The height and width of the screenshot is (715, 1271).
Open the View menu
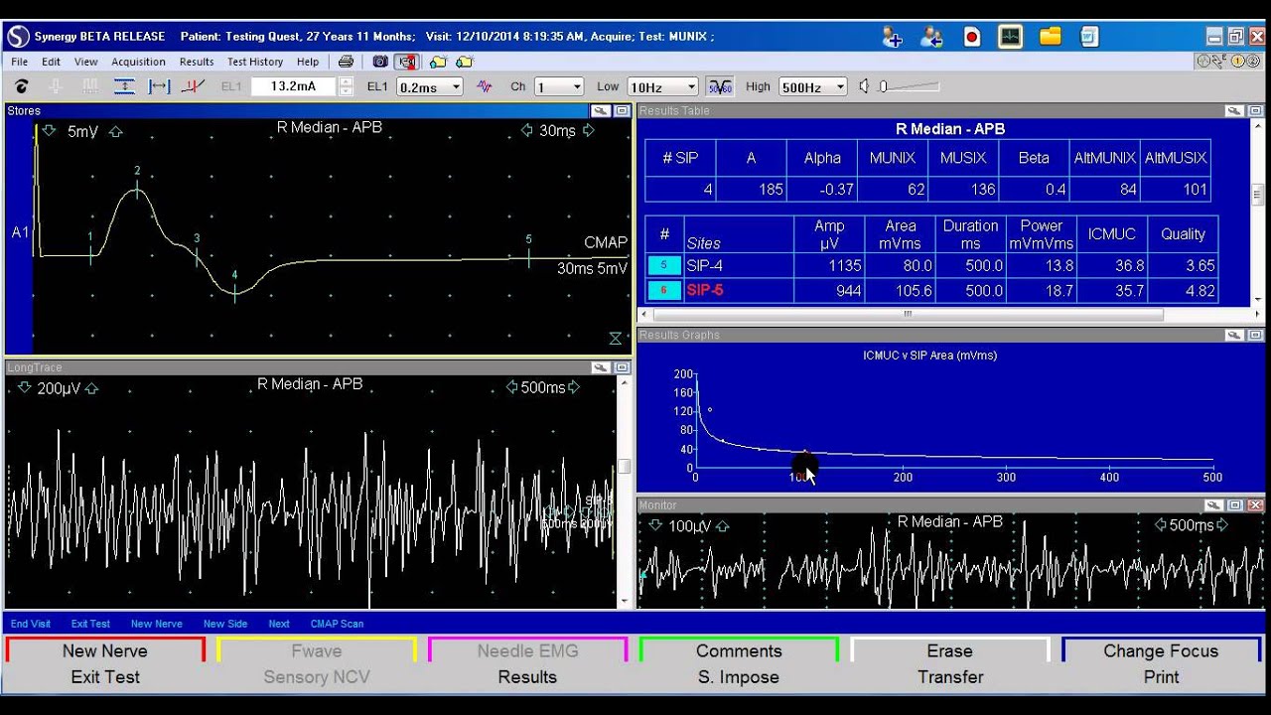tap(85, 62)
